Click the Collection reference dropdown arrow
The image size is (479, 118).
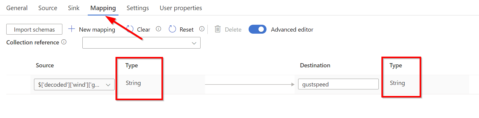[x=194, y=43]
